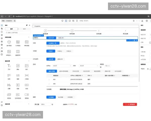Click the pin icon in the materials panel

coord(27,25)
